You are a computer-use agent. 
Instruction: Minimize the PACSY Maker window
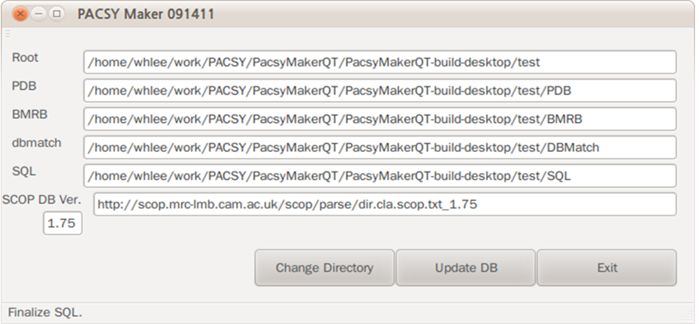point(38,14)
